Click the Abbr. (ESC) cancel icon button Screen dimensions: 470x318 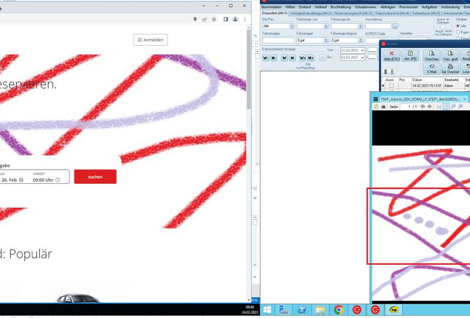click(x=391, y=56)
